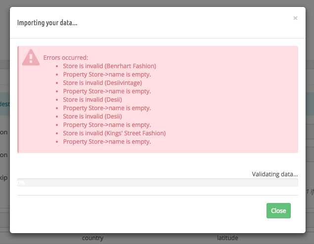This screenshot has height=244, width=314.
Task: Click the empty-name error below Desiivintage
Action: 107,91
